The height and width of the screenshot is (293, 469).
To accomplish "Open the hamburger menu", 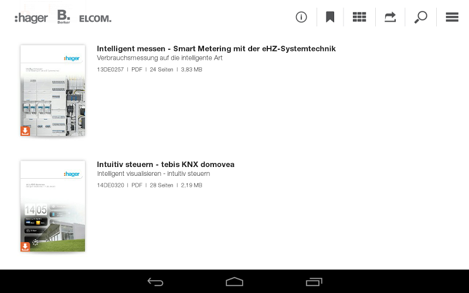I will point(452,17).
